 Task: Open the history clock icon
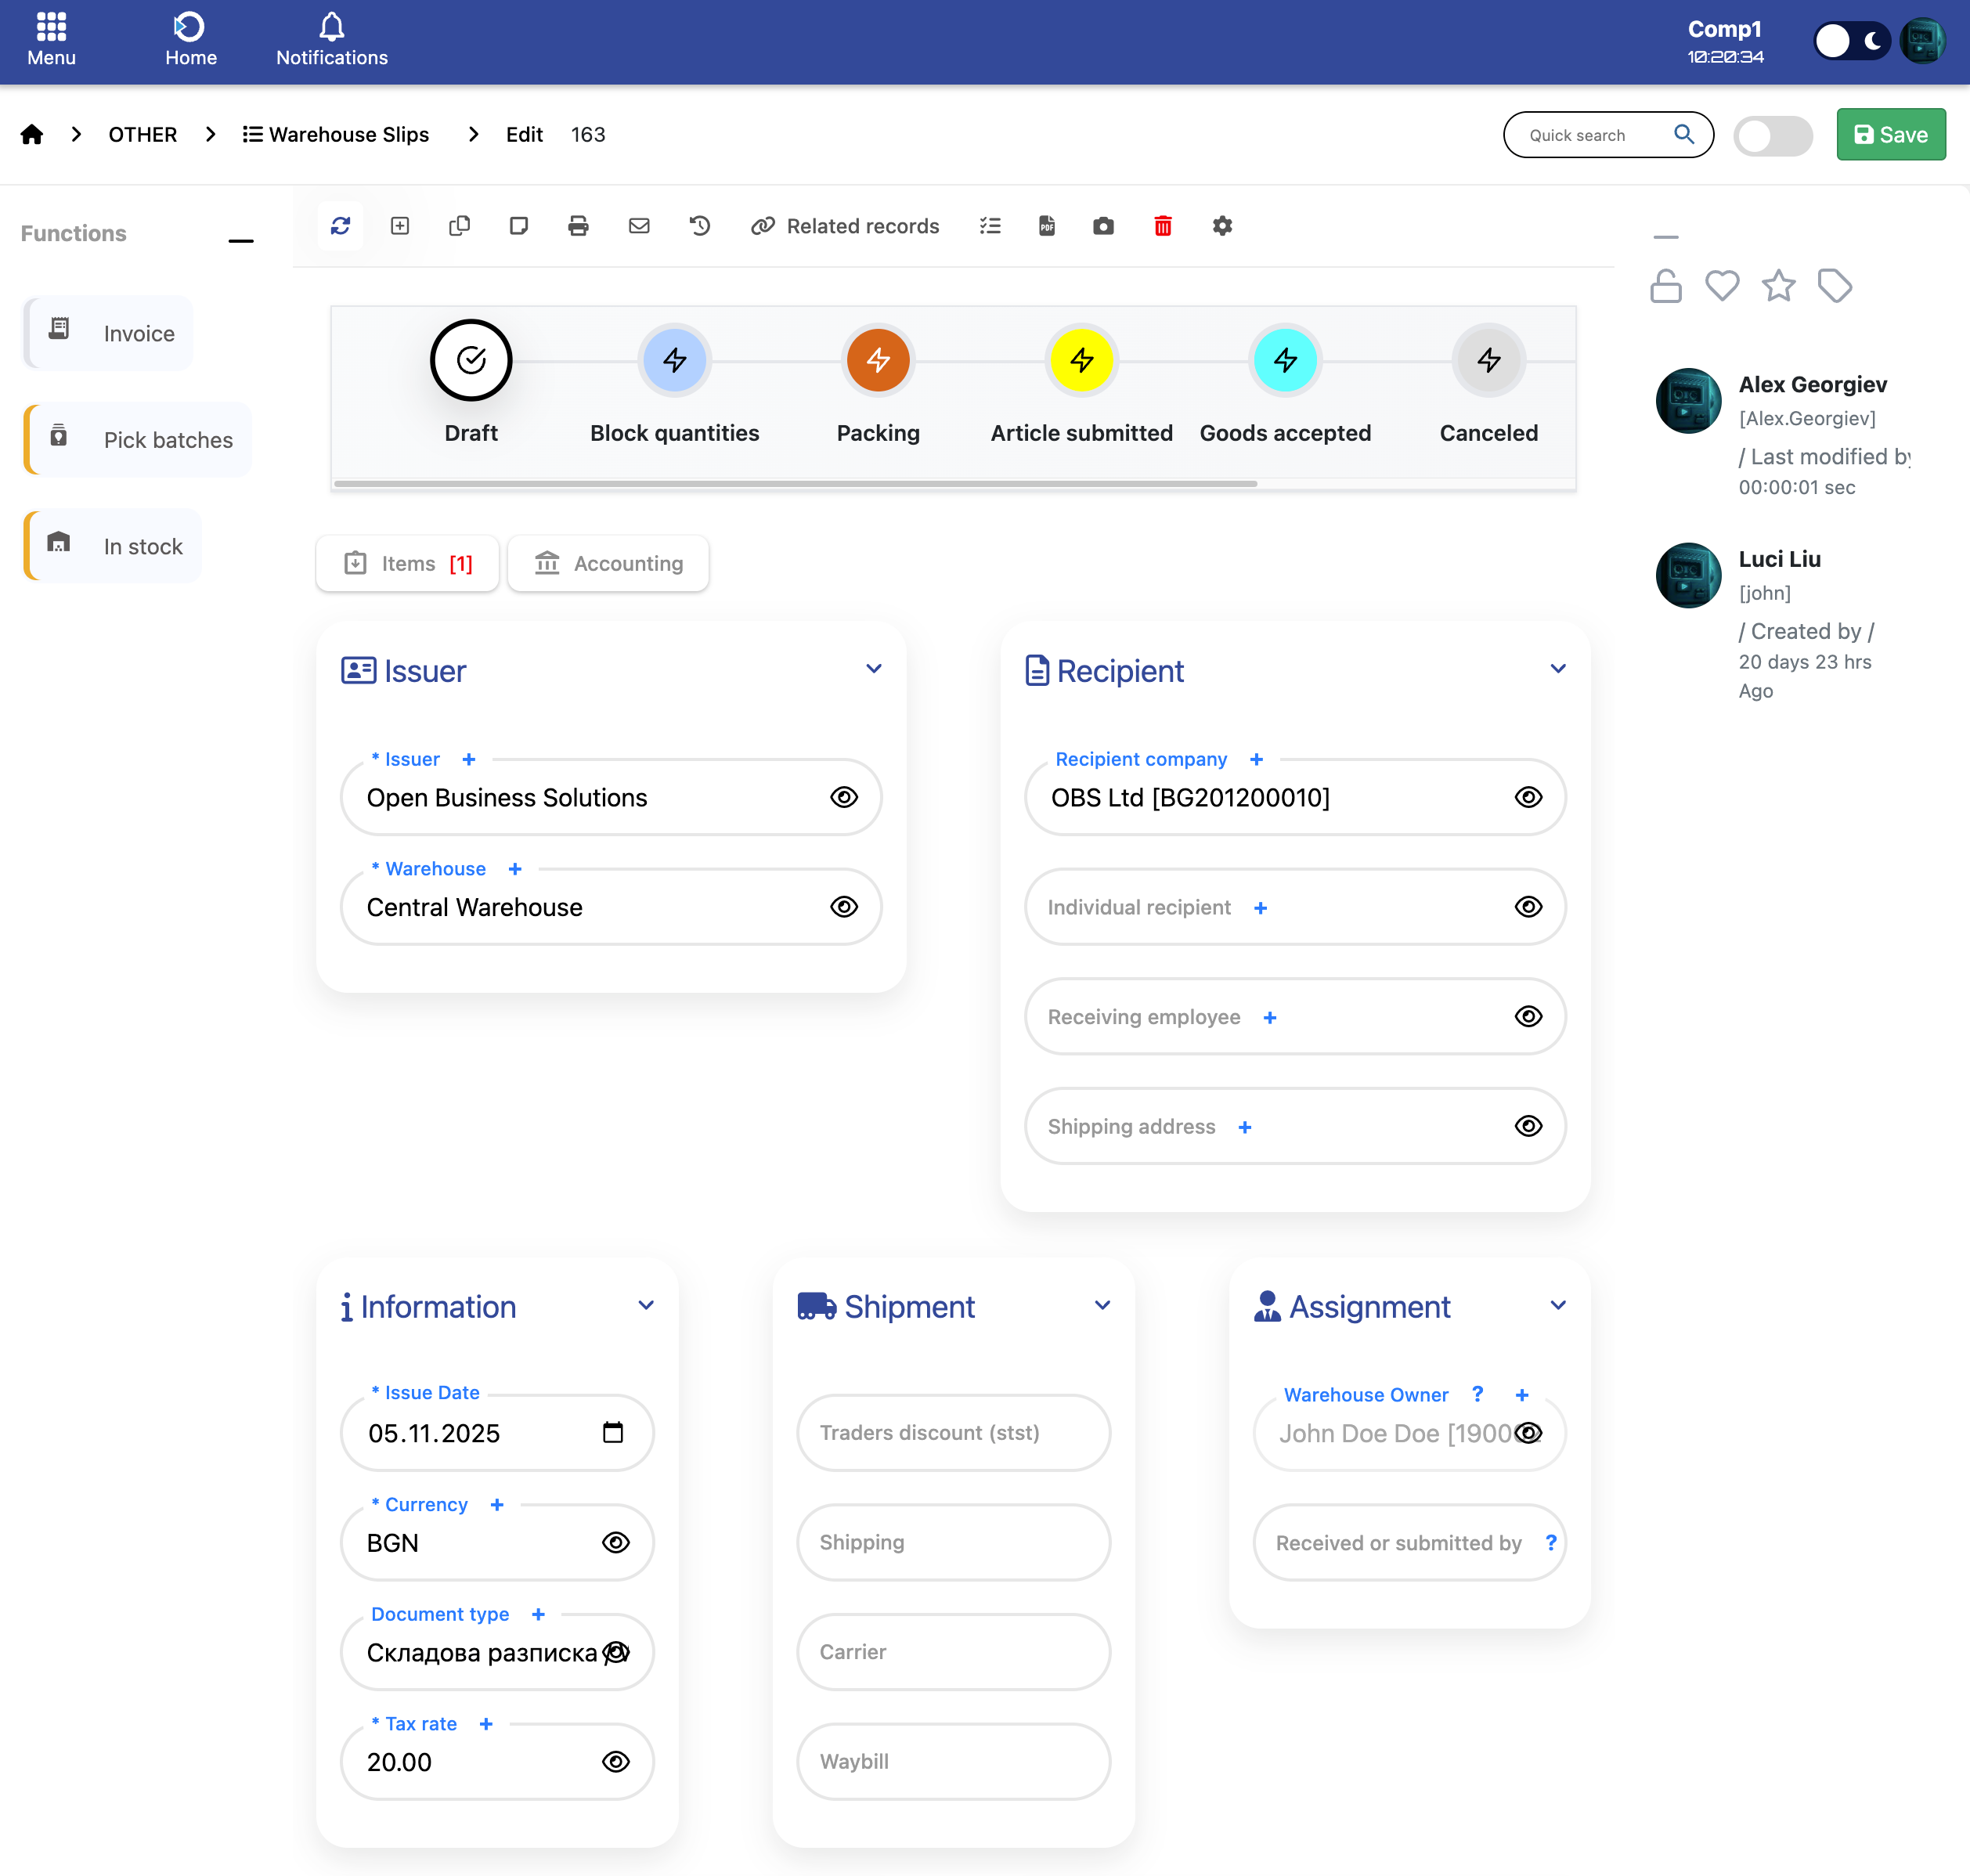pyautogui.click(x=699, y=226)
